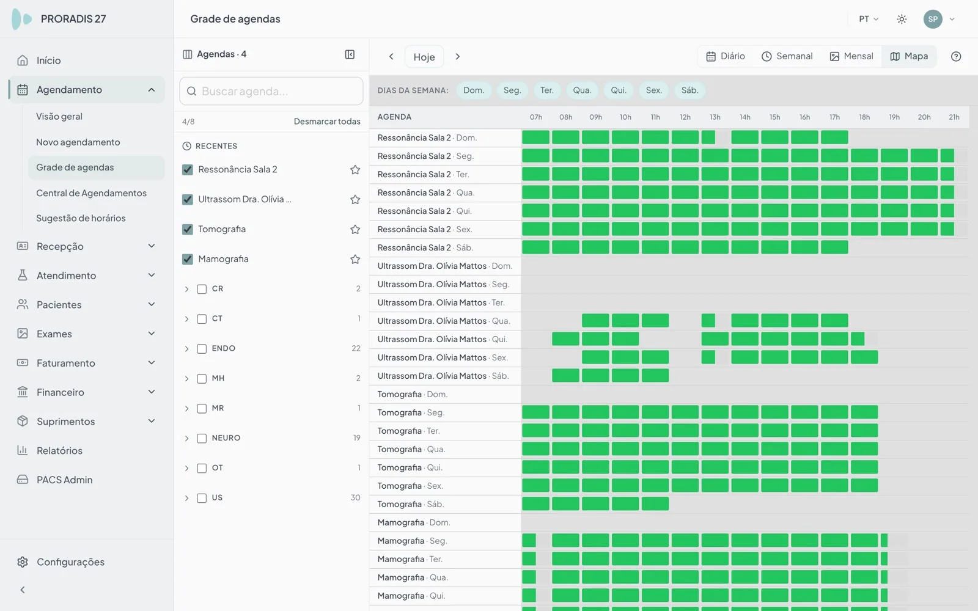
Task: Expand the MH agenda group
Action: coord(187,379)
